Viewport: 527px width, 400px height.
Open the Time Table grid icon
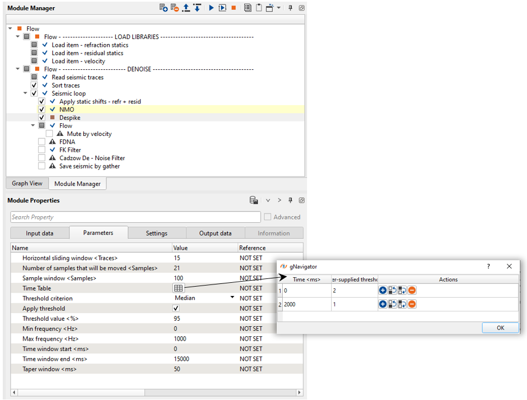tap(178, 288)
